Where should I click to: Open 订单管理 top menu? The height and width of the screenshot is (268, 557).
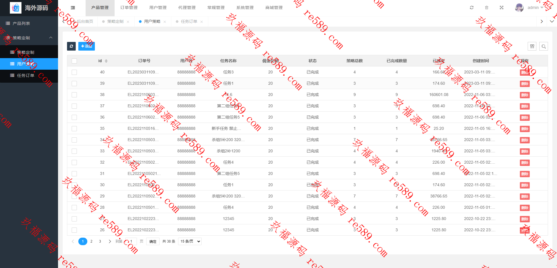[129, 8]
